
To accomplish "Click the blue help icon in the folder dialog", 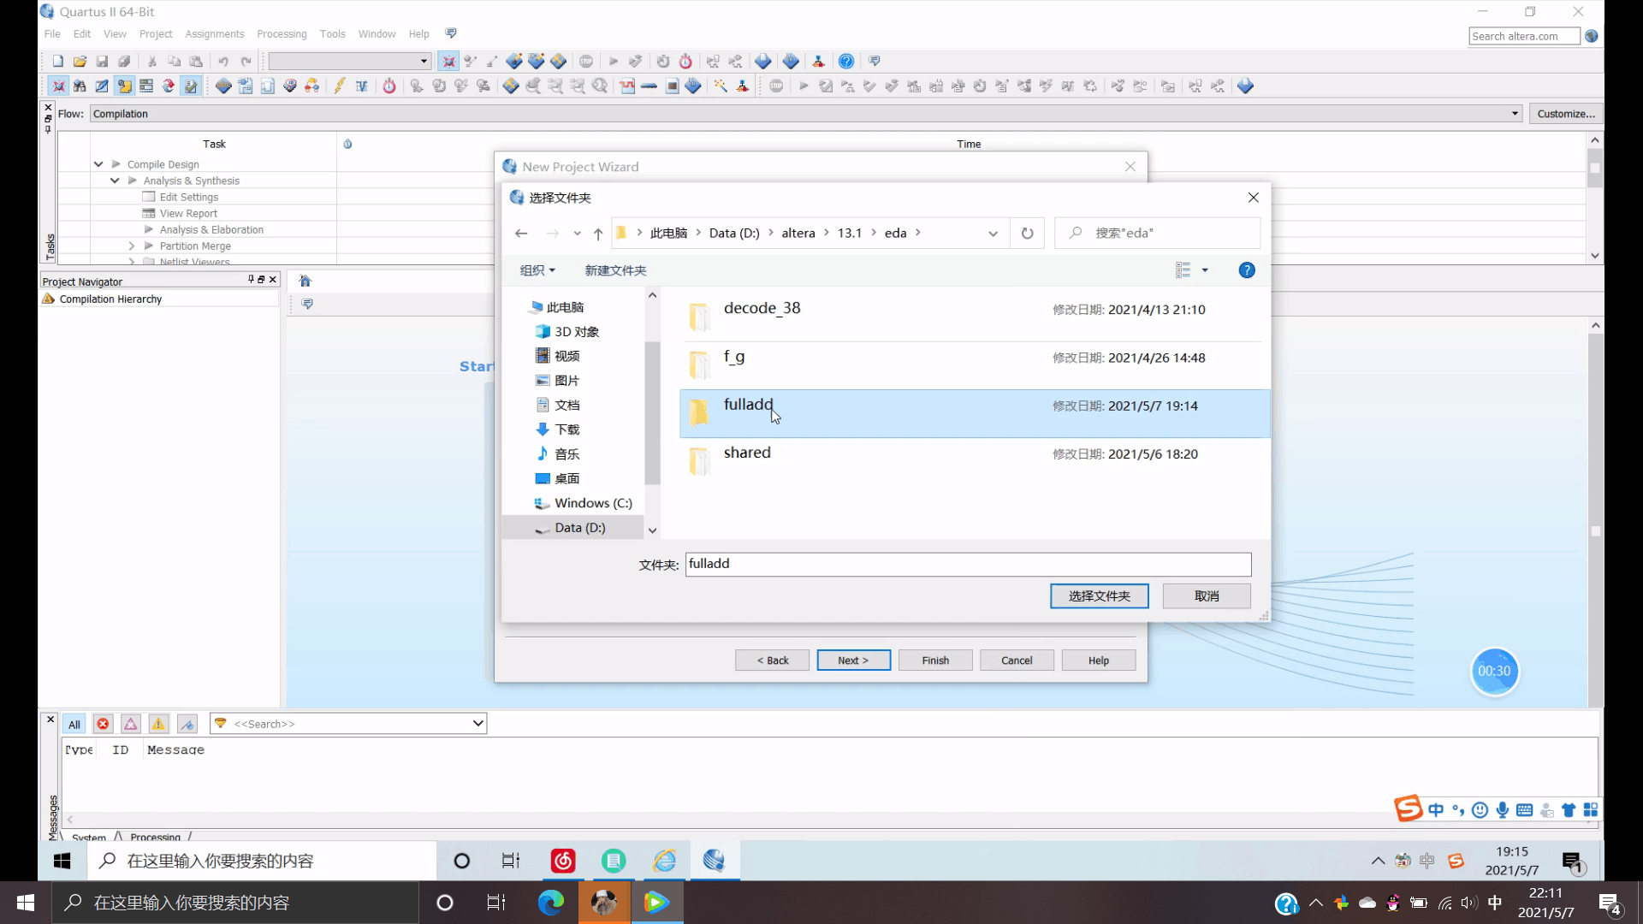I will (1247, 270).
